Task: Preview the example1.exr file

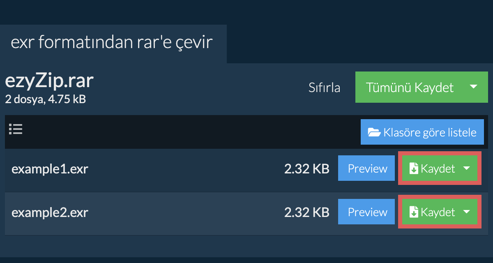Action: 367,168
